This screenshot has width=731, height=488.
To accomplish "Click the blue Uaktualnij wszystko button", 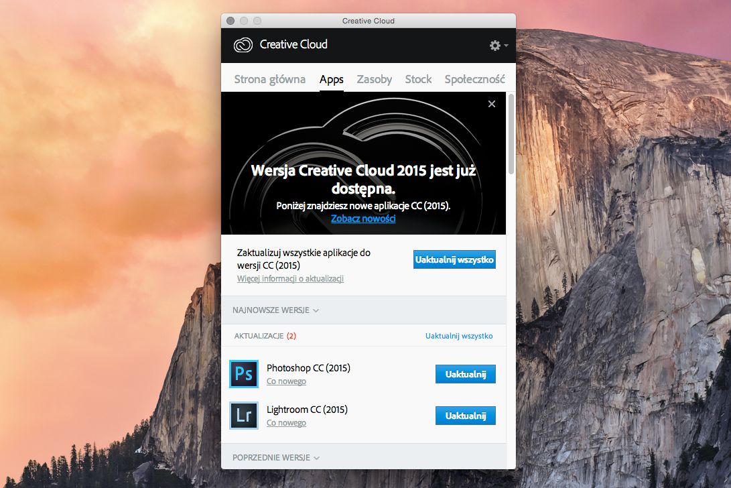I will pos(454,259).
